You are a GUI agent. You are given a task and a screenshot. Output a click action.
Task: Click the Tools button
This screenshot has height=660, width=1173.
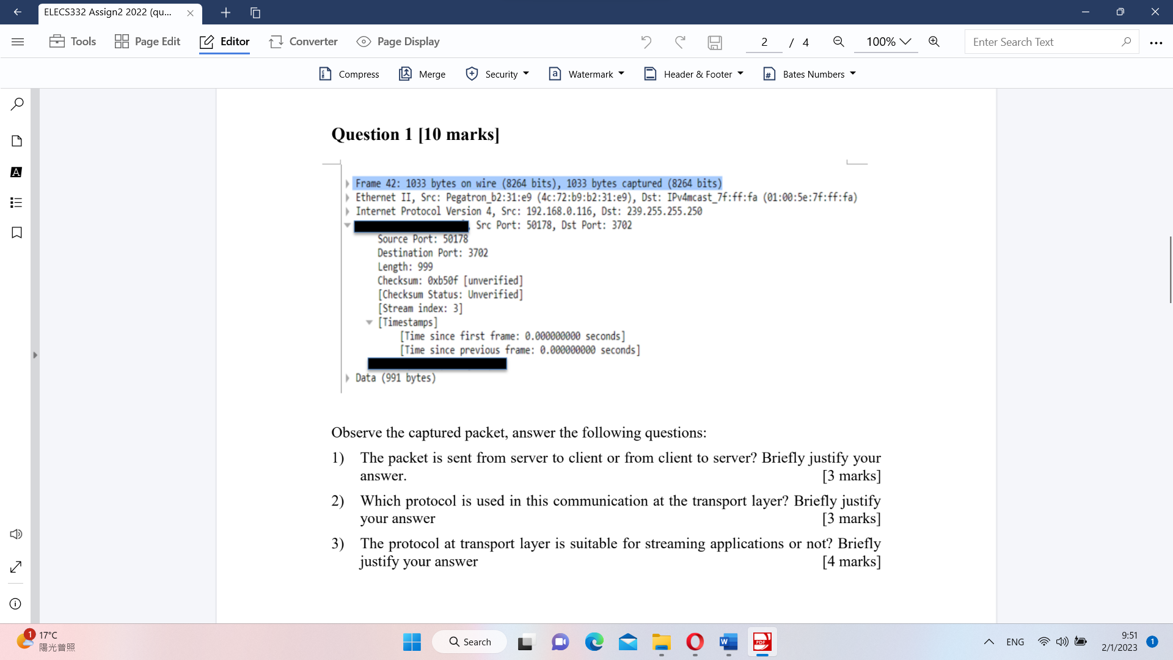pyautogui.click(x=73, y=42)
